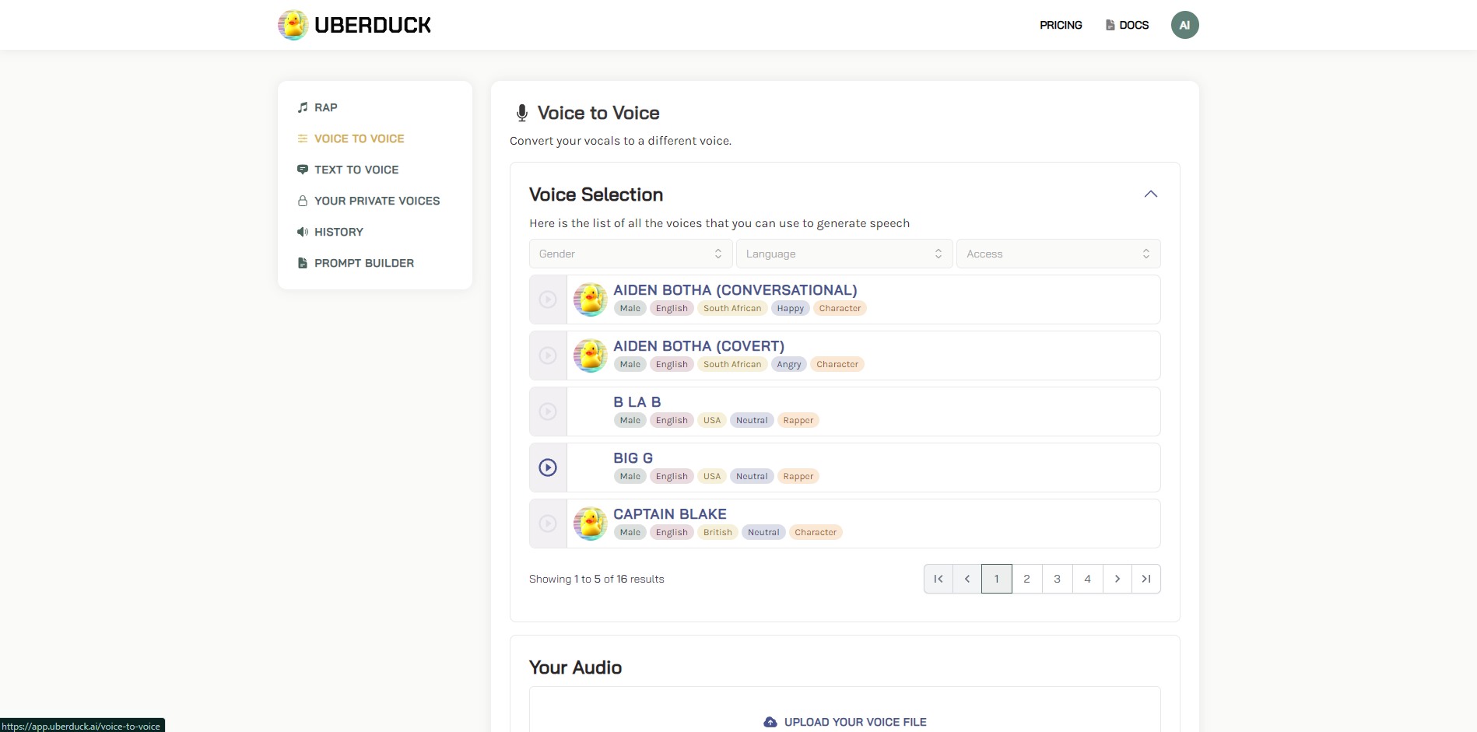Select the Aiden Botha (Covert) voice

[x=699, y=346]
